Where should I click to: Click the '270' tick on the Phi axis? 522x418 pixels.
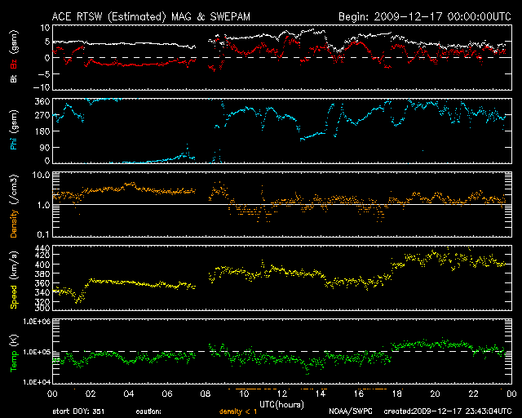tap(42, 115)
